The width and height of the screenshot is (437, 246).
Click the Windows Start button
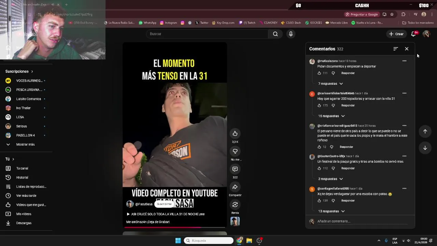(x=178, y=241)
